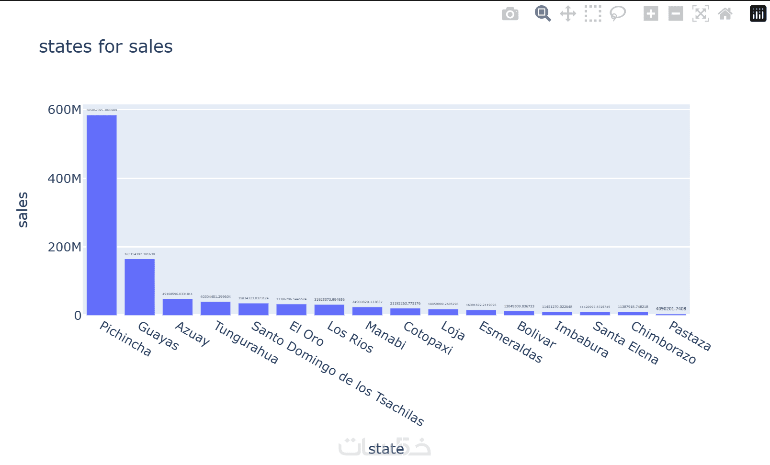770x465 pixels.
Task: Select the Zoom tool in the modebar
Action: [543, 14]
